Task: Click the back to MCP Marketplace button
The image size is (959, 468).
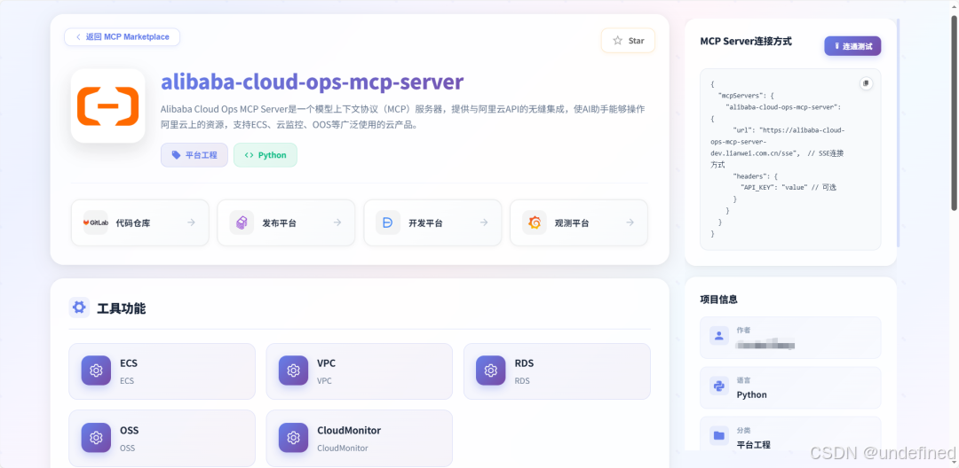Action: pyautogui.click(x=123, y=36)
